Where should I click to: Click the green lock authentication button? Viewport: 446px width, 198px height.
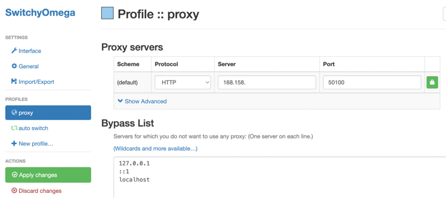coord(432,82)
